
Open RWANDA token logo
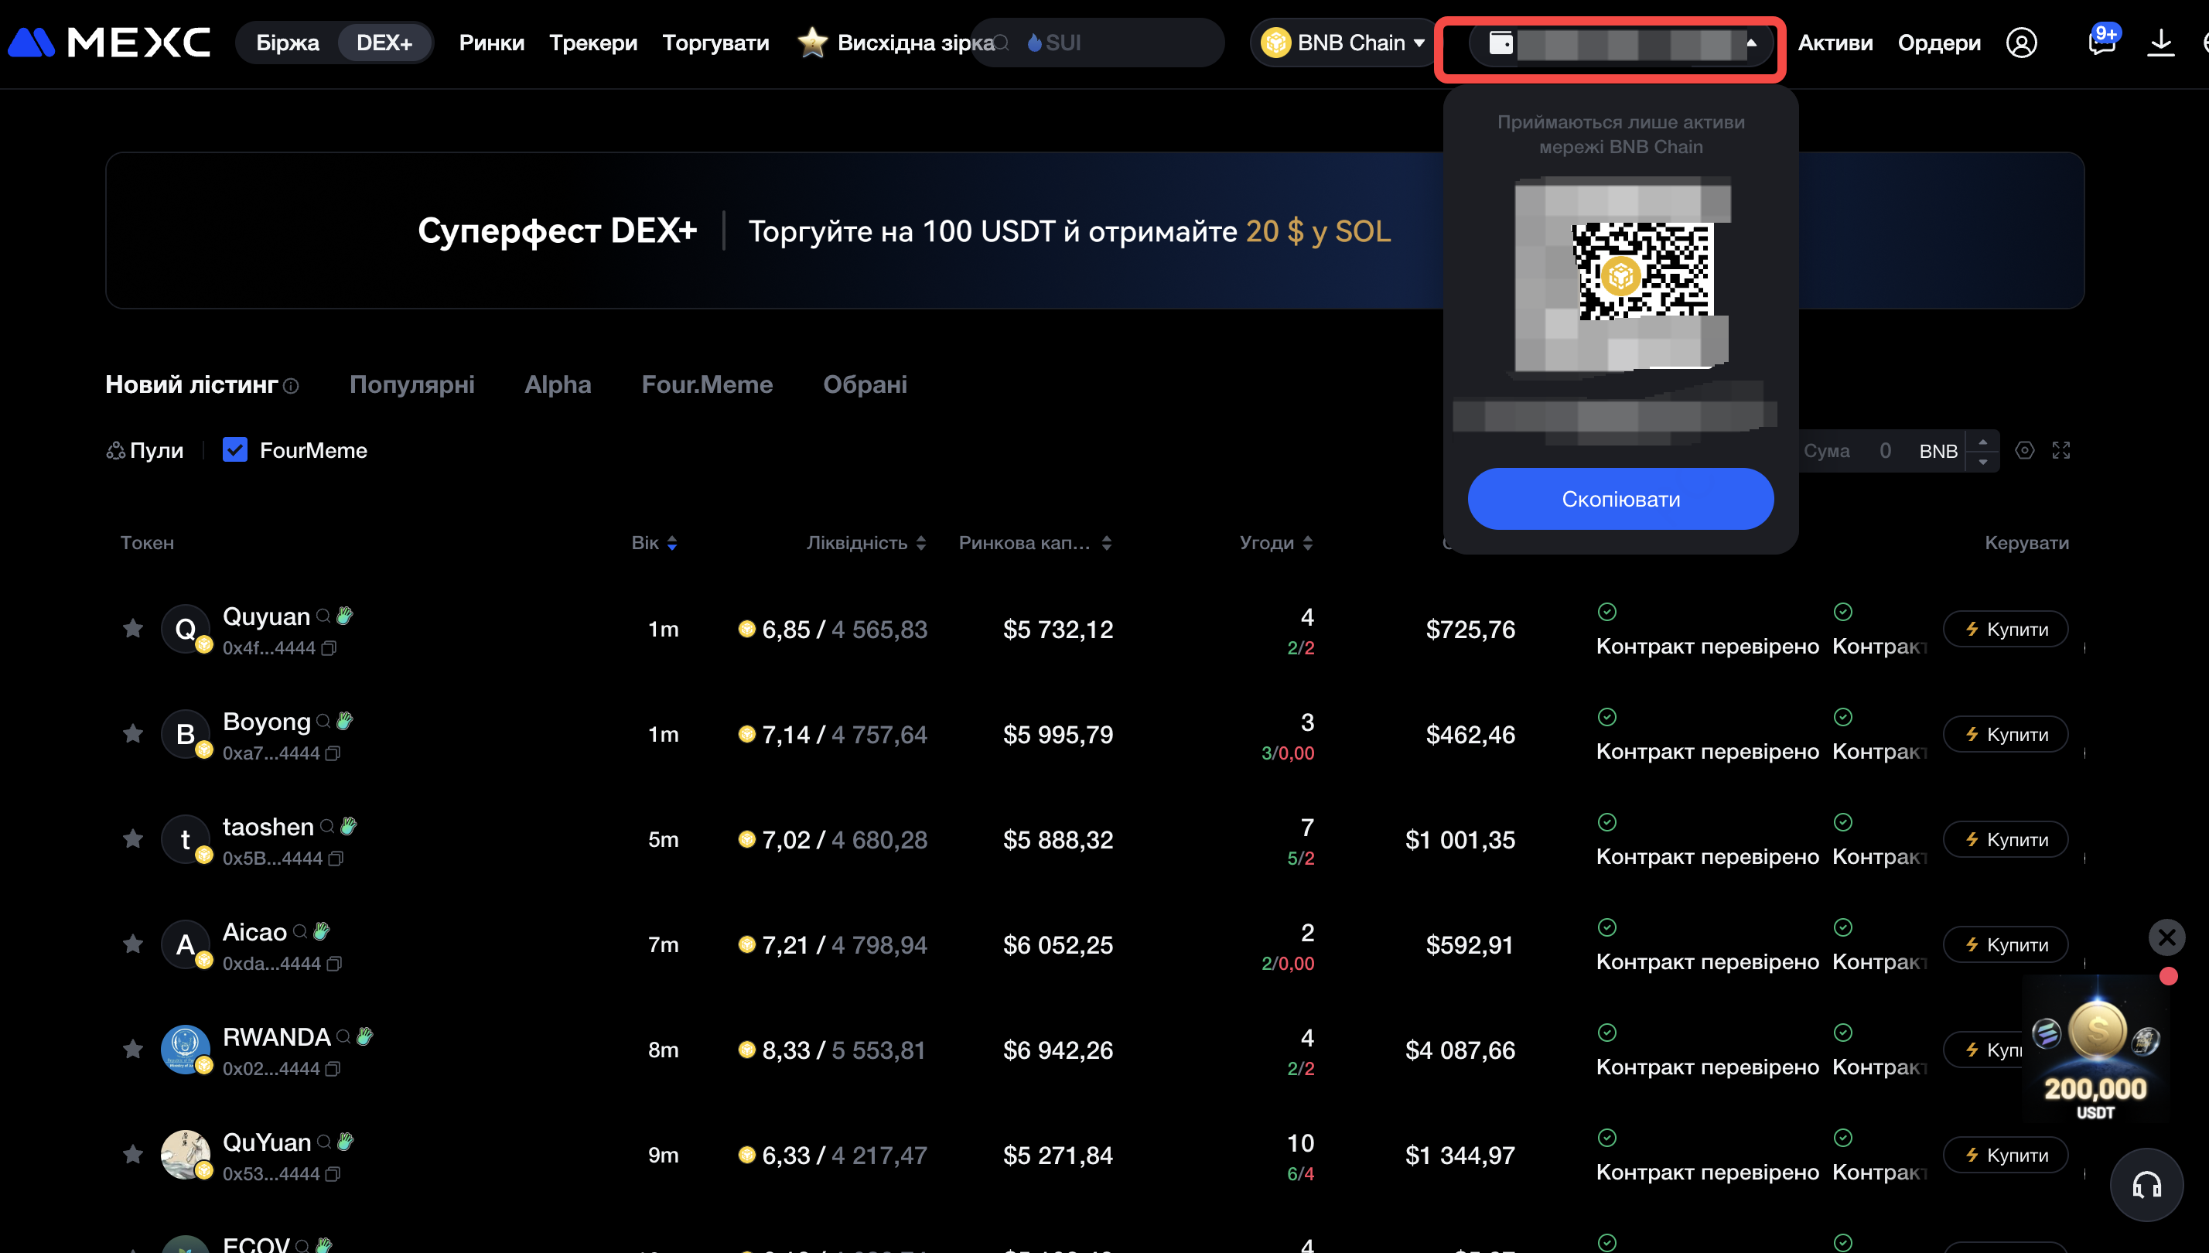click(185, 1049)
